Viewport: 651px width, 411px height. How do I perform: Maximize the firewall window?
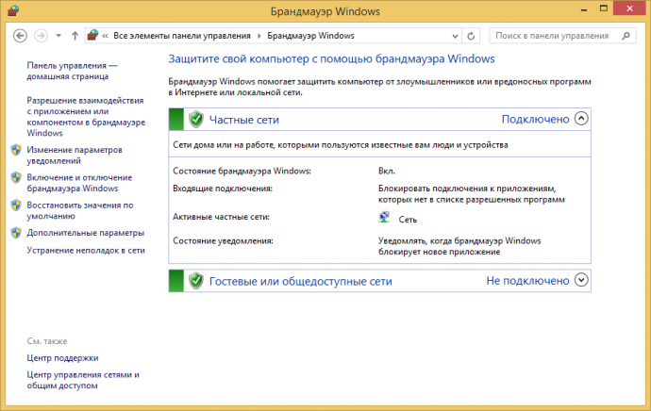point(604,8)
